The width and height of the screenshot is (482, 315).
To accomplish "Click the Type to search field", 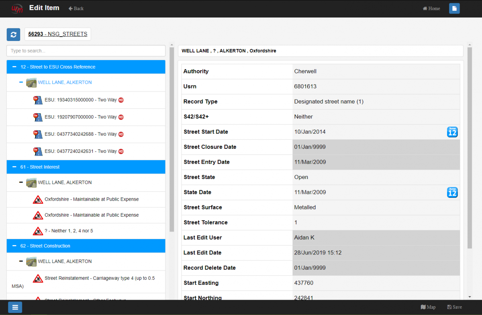I will [86, 51].
